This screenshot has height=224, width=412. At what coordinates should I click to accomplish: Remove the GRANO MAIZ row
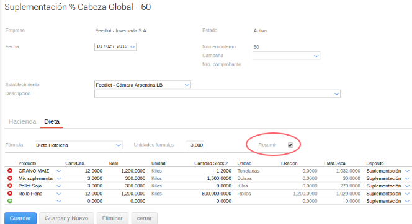tap(10, 171)
